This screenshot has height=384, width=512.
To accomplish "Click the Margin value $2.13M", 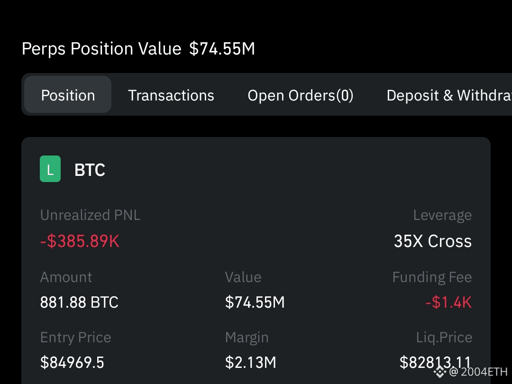I will point(250,362).
